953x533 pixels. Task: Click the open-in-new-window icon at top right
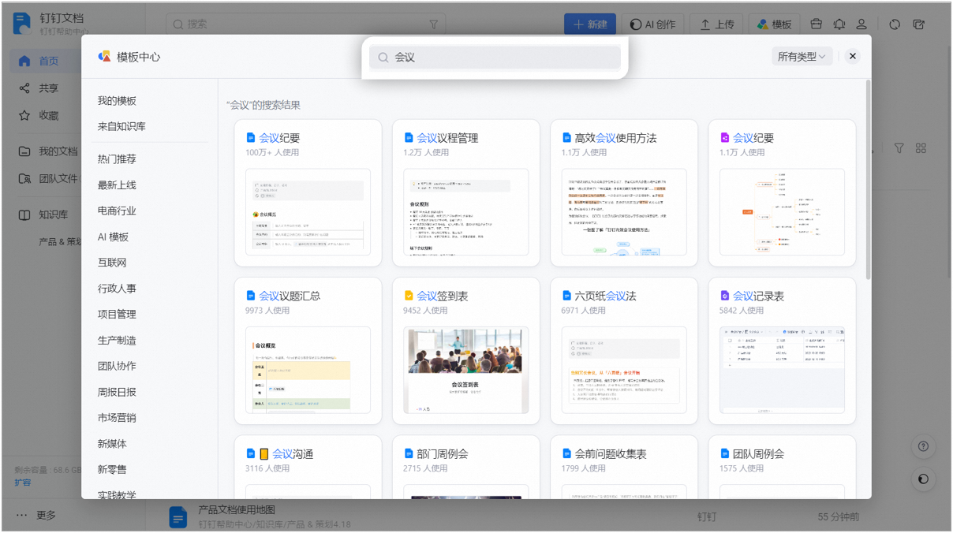[x=919, y=24]
